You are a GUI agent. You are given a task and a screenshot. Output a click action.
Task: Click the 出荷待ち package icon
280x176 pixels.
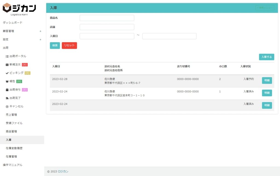(7, 90)
